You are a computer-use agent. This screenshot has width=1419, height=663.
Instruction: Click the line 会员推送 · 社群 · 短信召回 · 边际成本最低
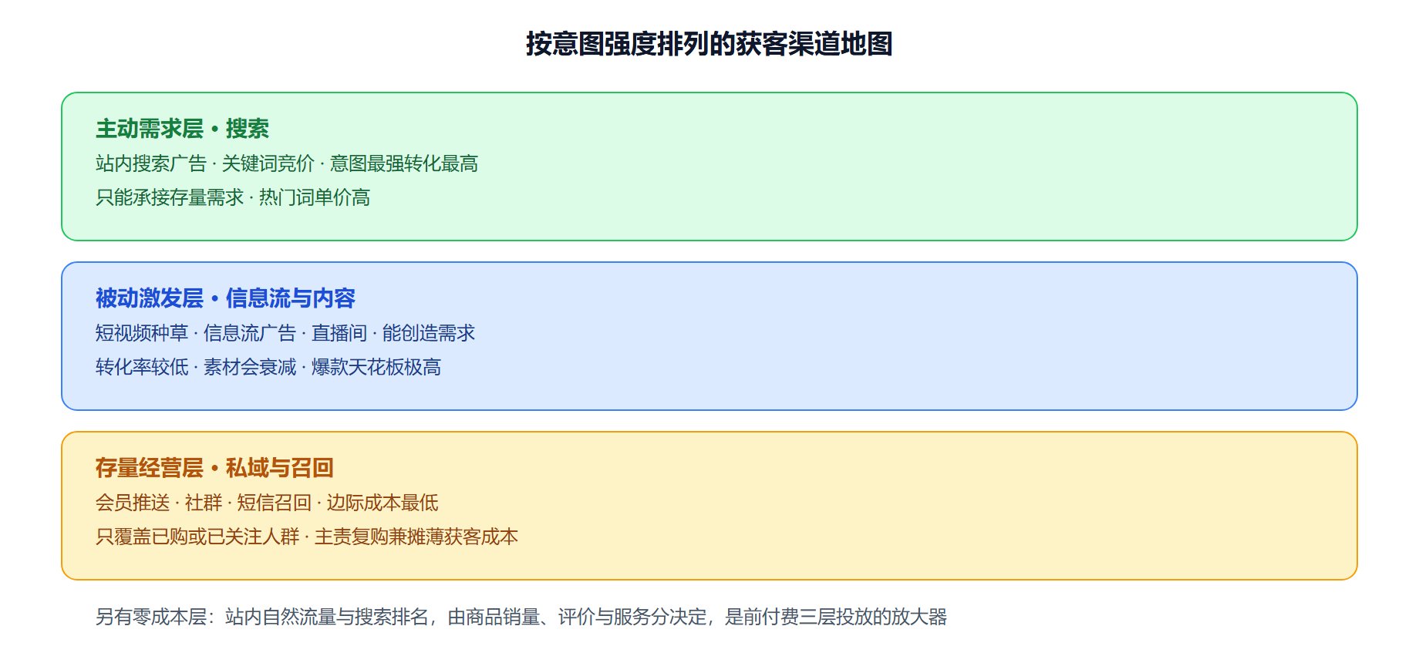pos(267,503)
